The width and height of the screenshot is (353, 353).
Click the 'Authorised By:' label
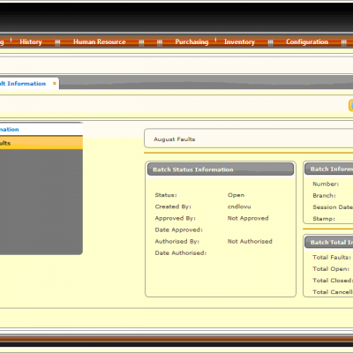point(177,241)
